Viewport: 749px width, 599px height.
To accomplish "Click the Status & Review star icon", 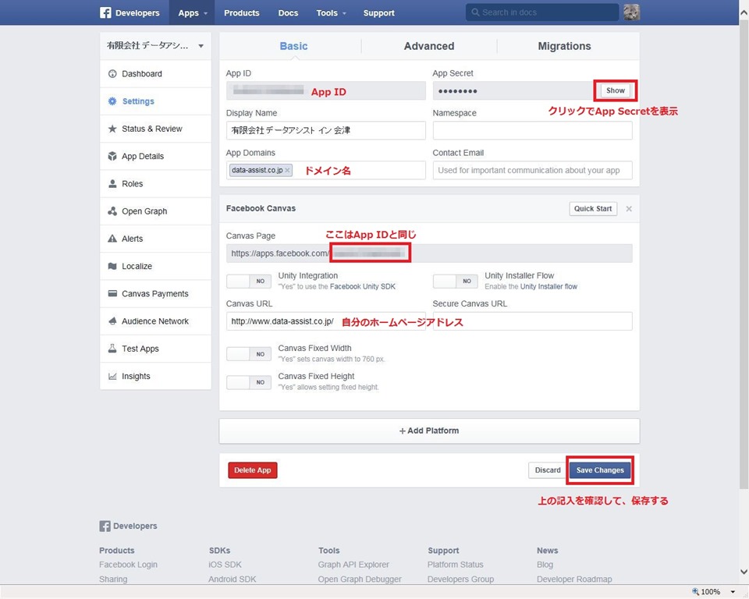I will tap(112, 129).
